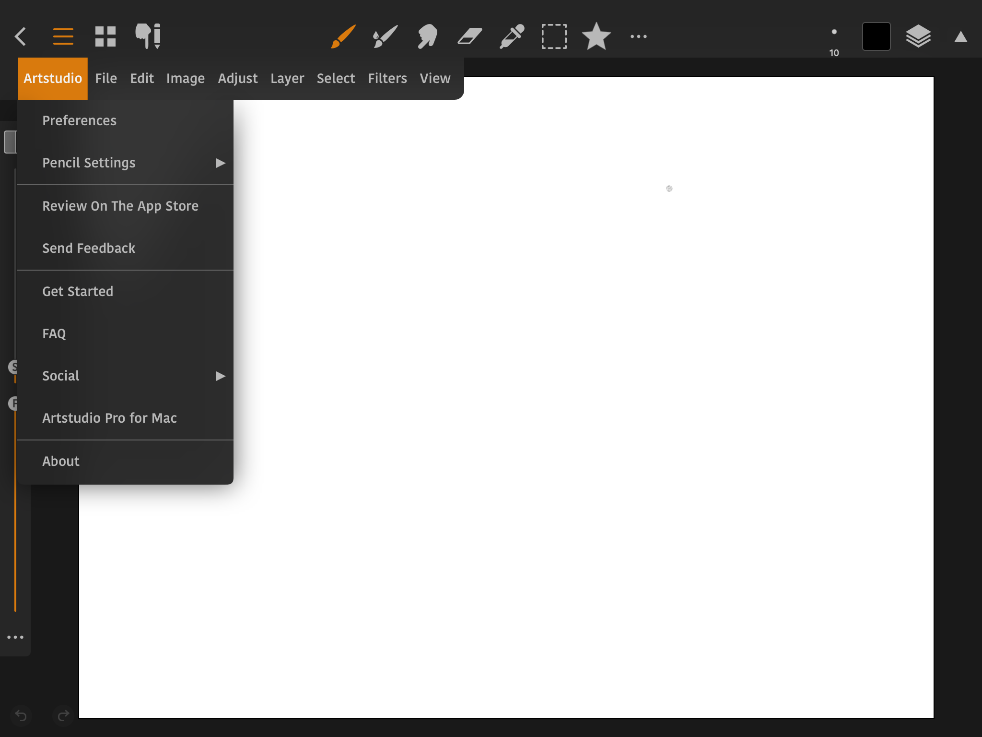
Task: Toggle the finger and pencil input mode
Action: click(148, 36)
